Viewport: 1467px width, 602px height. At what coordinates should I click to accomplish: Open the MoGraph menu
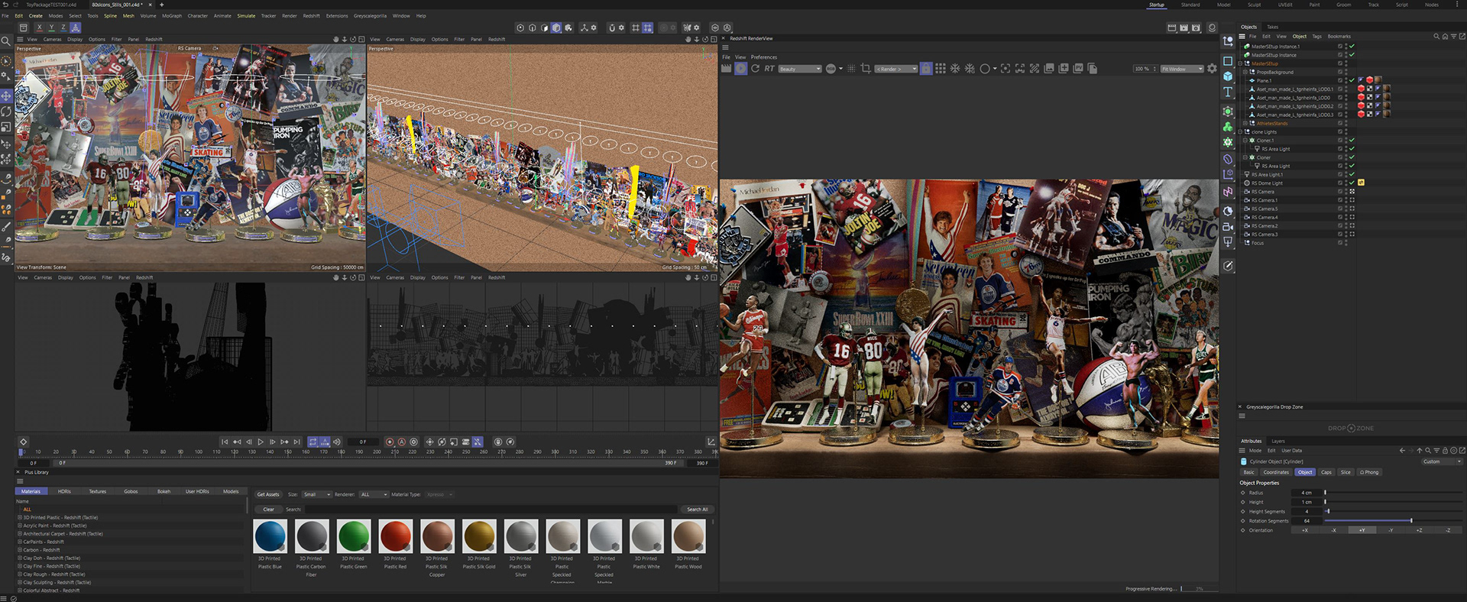click(172, 15)
